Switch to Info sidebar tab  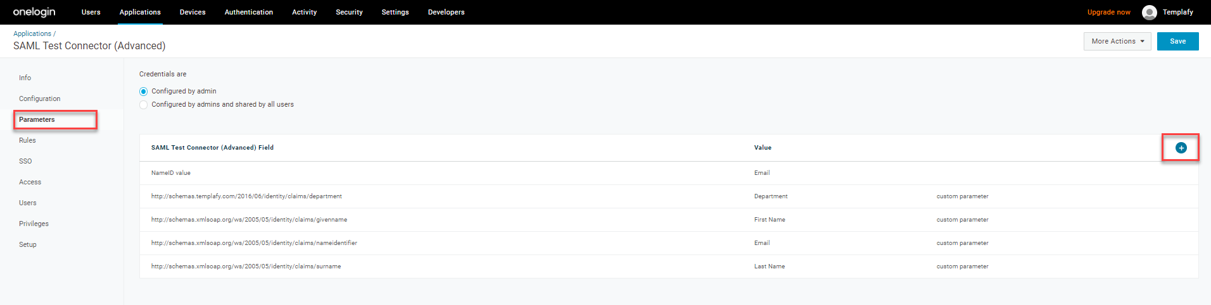tap(25, 78)
